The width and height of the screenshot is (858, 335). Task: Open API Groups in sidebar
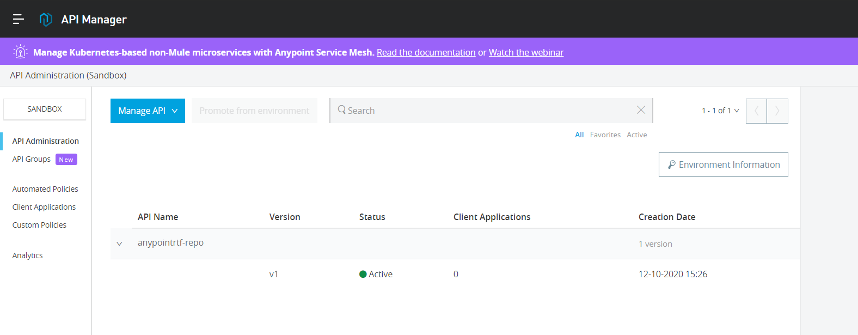[32, 159]
